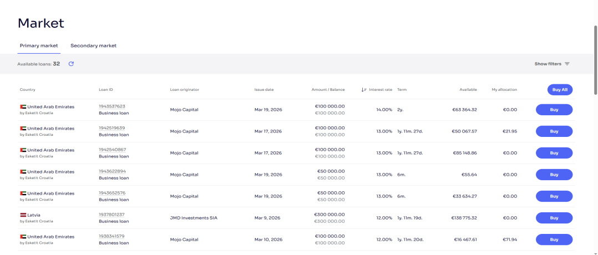Click UAE flag in loan 1943537623 row

click(23, 107)
